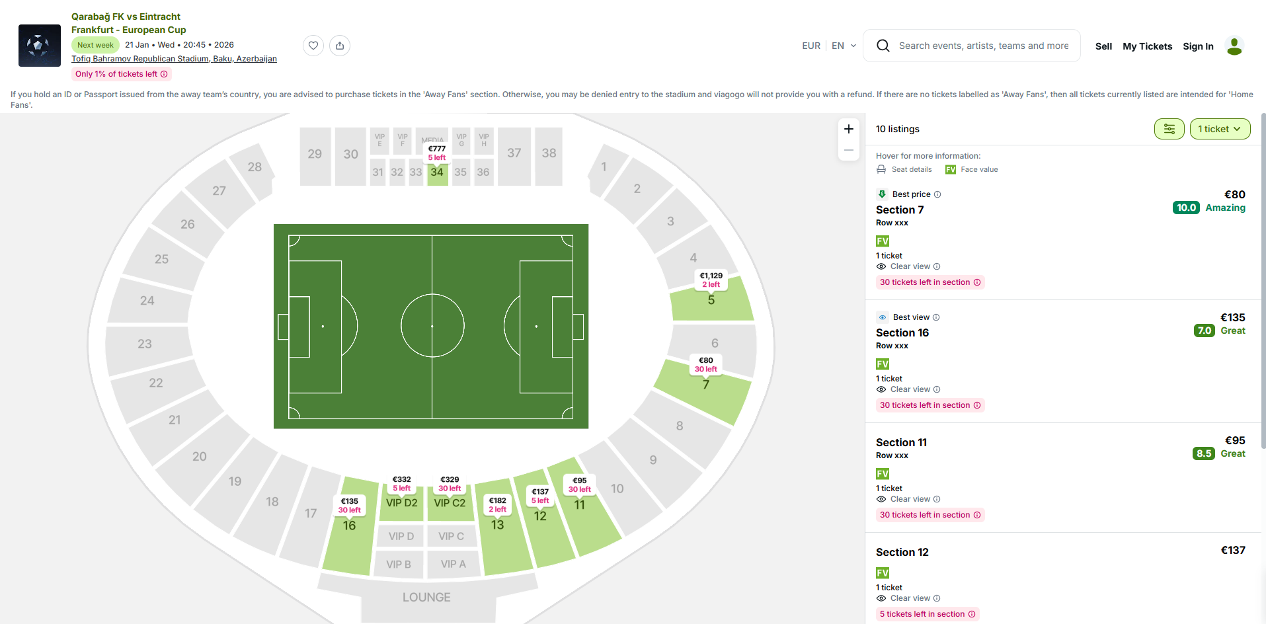Click the event thumbnail image
The height and width of the screenshot is (624, 1266).
tap(40, 46)
